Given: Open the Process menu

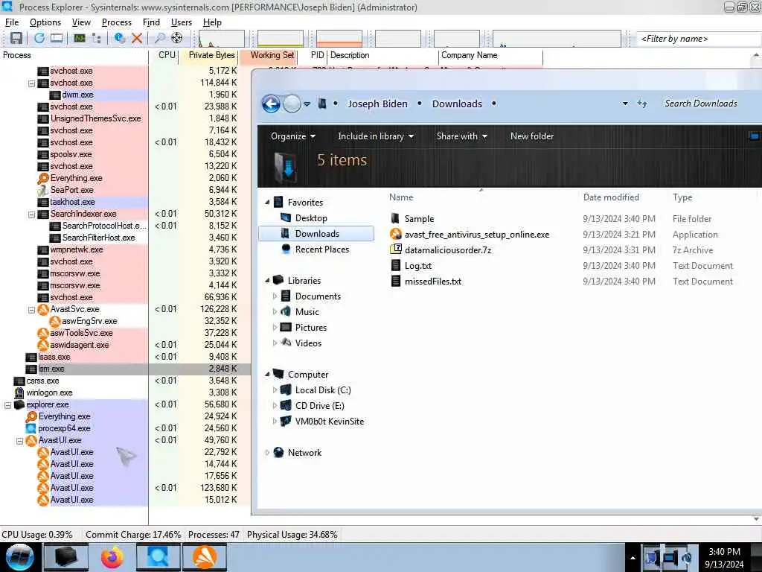Looking at the screenshot, I should [x=117, y=22].
